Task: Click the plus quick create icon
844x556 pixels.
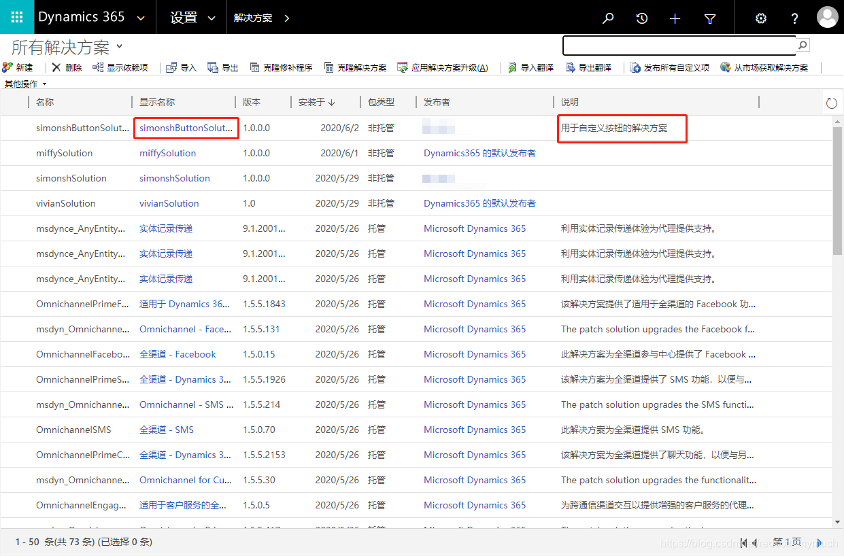Action: pyautogui.click(x=675, y=18)
